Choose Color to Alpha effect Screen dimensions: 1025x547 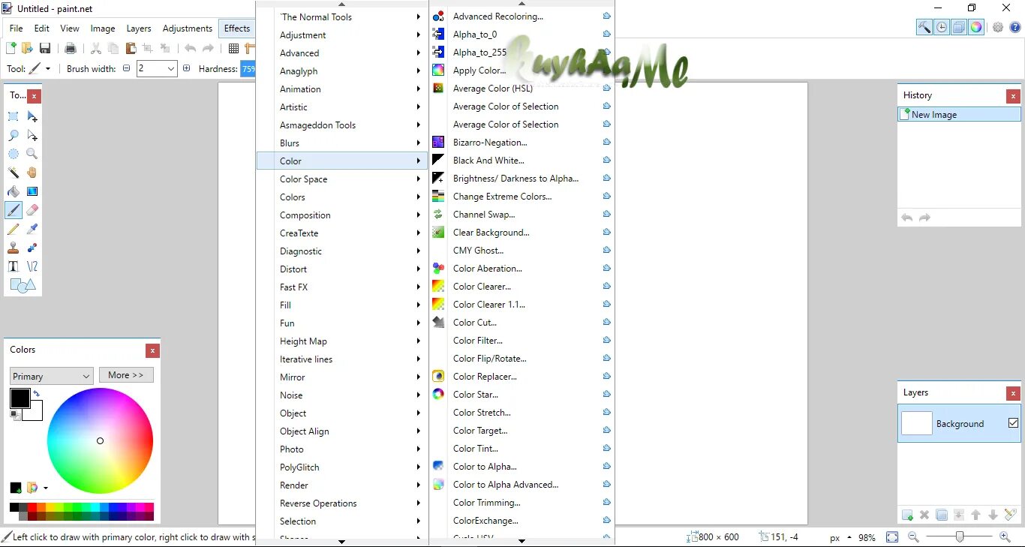tap(522, 467)
